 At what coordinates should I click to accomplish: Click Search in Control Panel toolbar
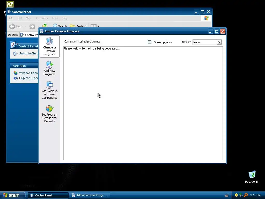(60, 26)
